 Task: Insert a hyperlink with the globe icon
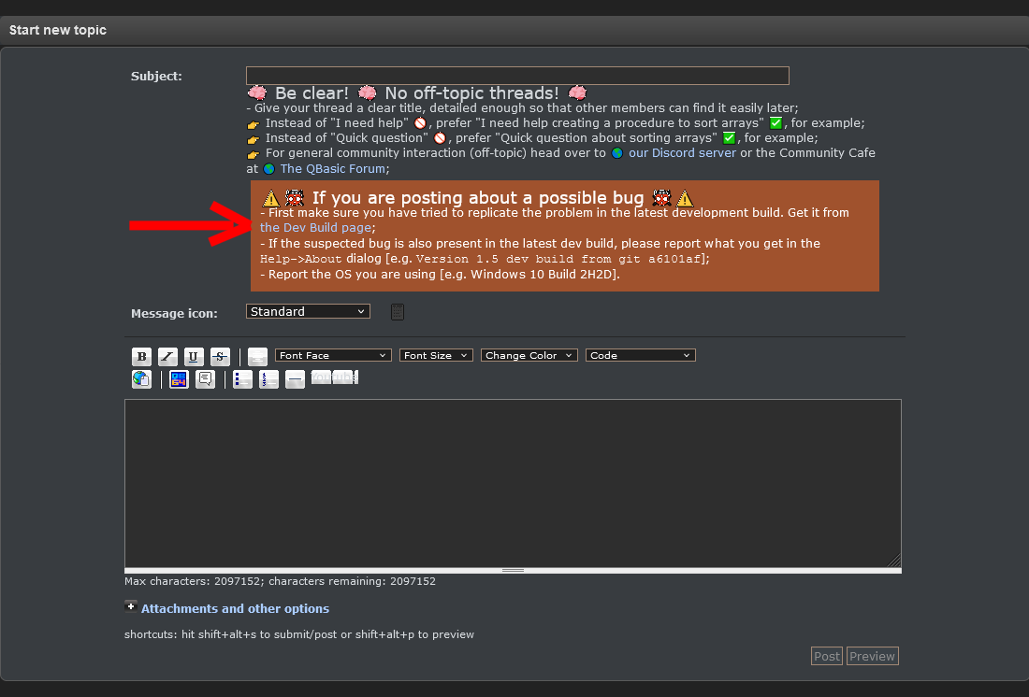click(x=141, y=379)
